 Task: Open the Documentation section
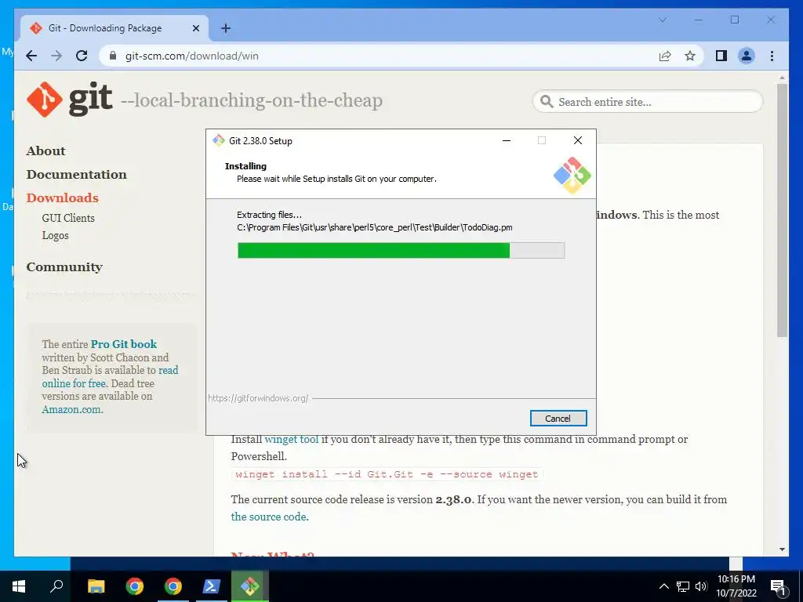pos(76,175)
